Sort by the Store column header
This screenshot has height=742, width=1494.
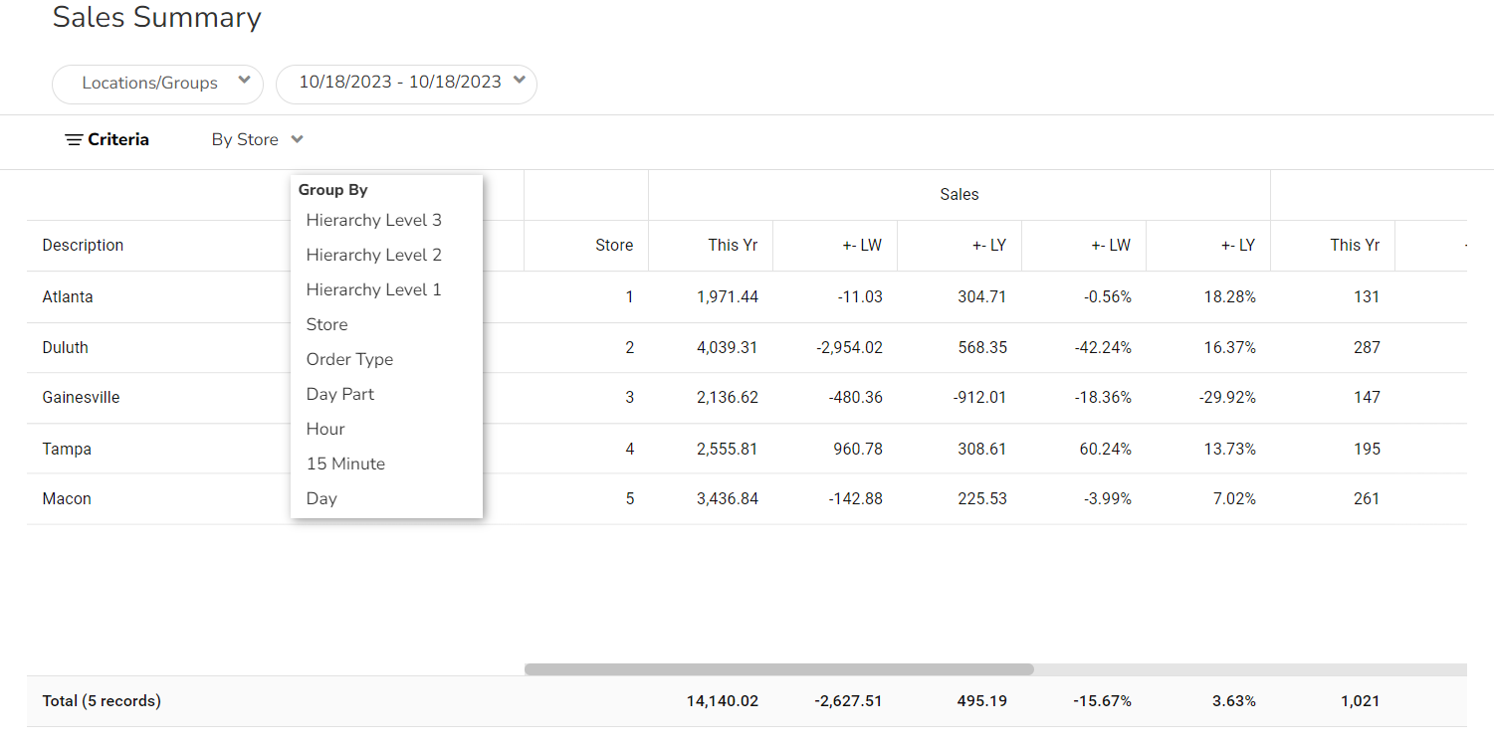(x=613, y=246)
